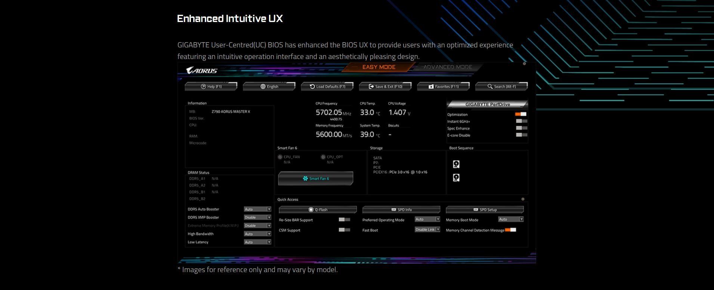
Task: Open Fast Boot dropdown
Action: (x=427, y=230)
